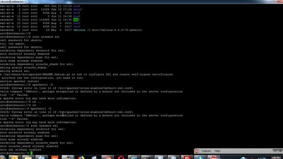This screenshot has width=283, height=159.
Task: Click the sbin/ directory entry
Action: tap(77, 9)
